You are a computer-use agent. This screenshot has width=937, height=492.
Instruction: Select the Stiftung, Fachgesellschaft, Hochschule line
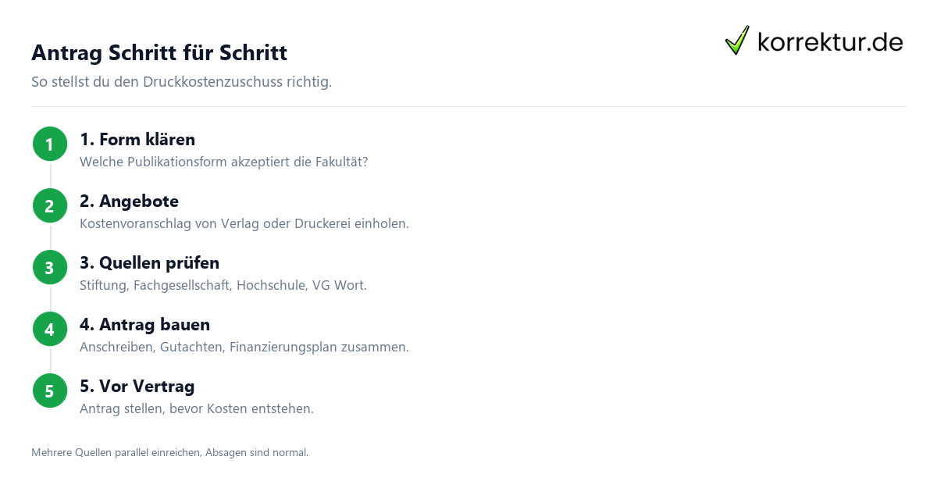click(x=223, y=286)
